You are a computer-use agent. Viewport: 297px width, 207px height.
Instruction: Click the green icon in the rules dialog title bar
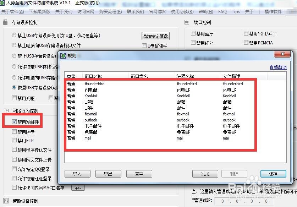tap(63, 56)
